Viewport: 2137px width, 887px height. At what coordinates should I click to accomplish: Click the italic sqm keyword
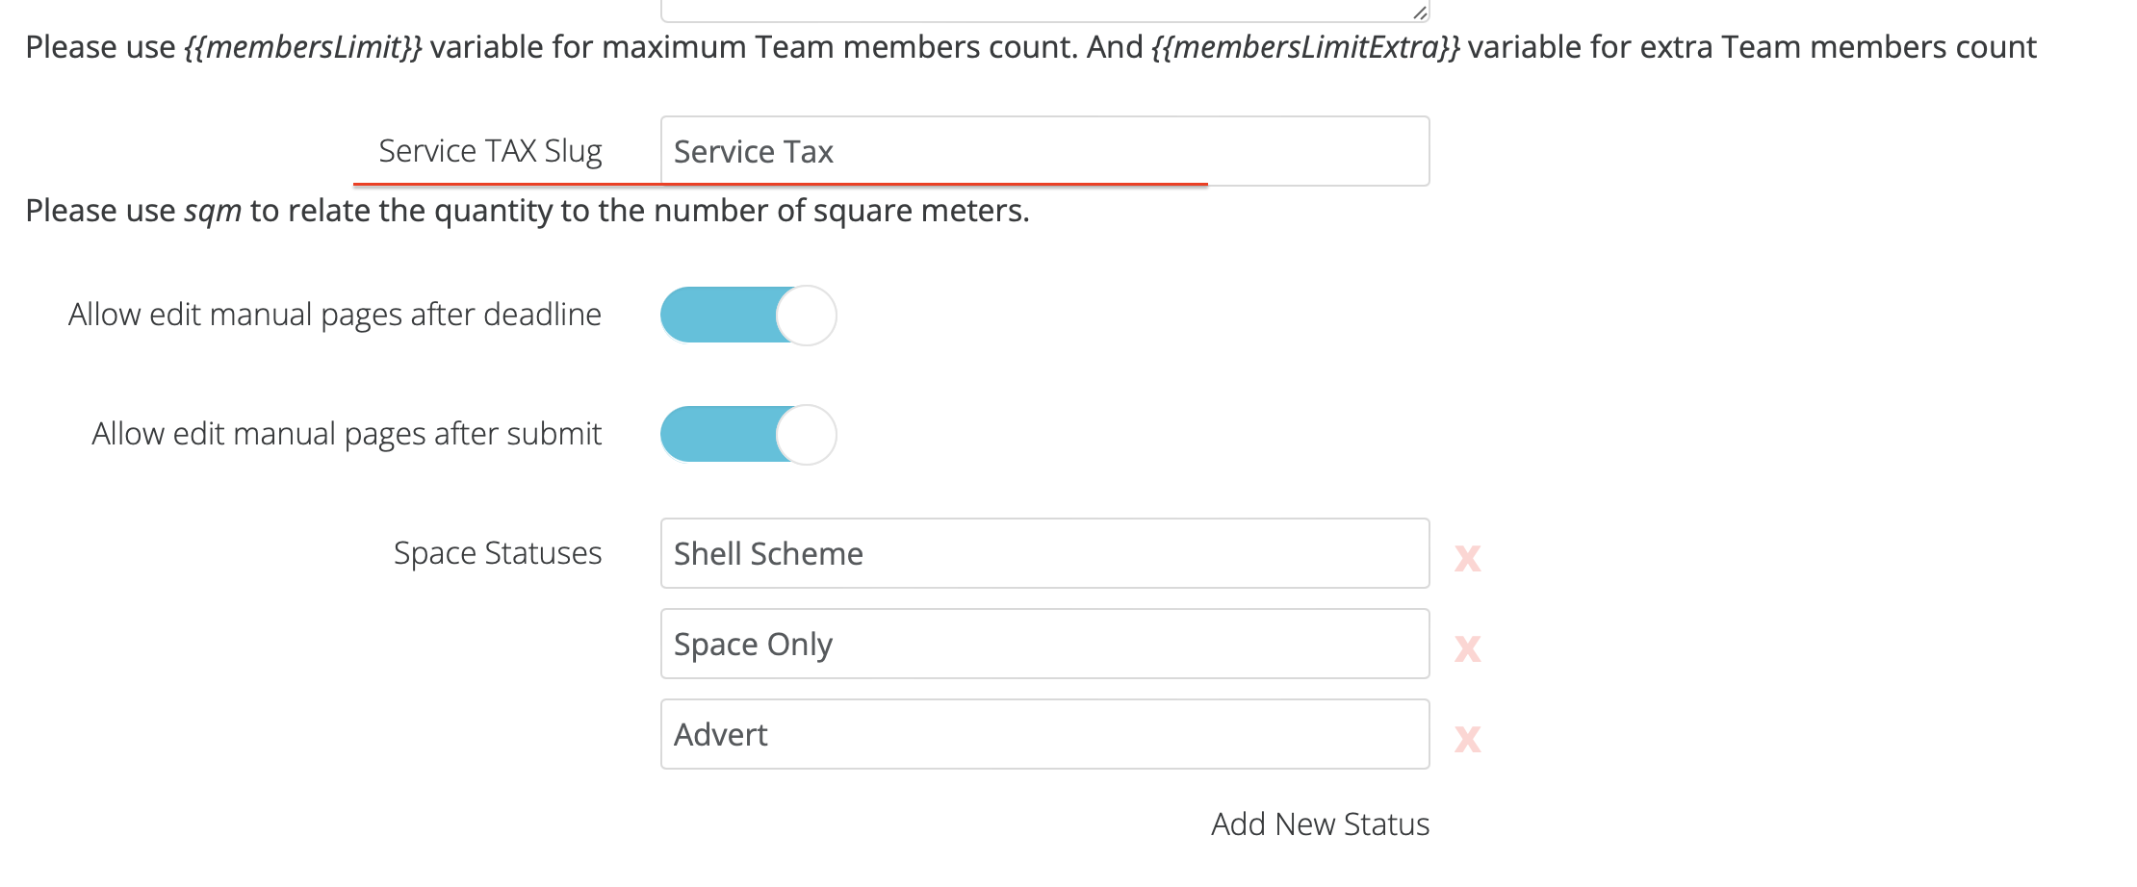pyautogui.click(x=213, y=211)
